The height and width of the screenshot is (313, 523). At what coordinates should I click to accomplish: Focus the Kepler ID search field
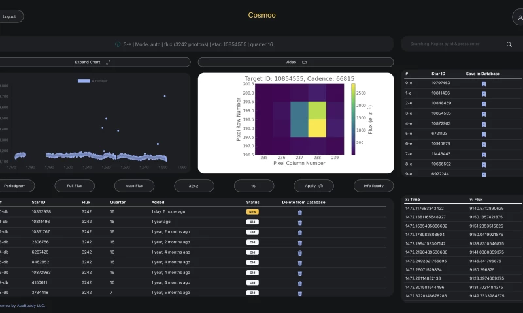click(x=454, y=44)
